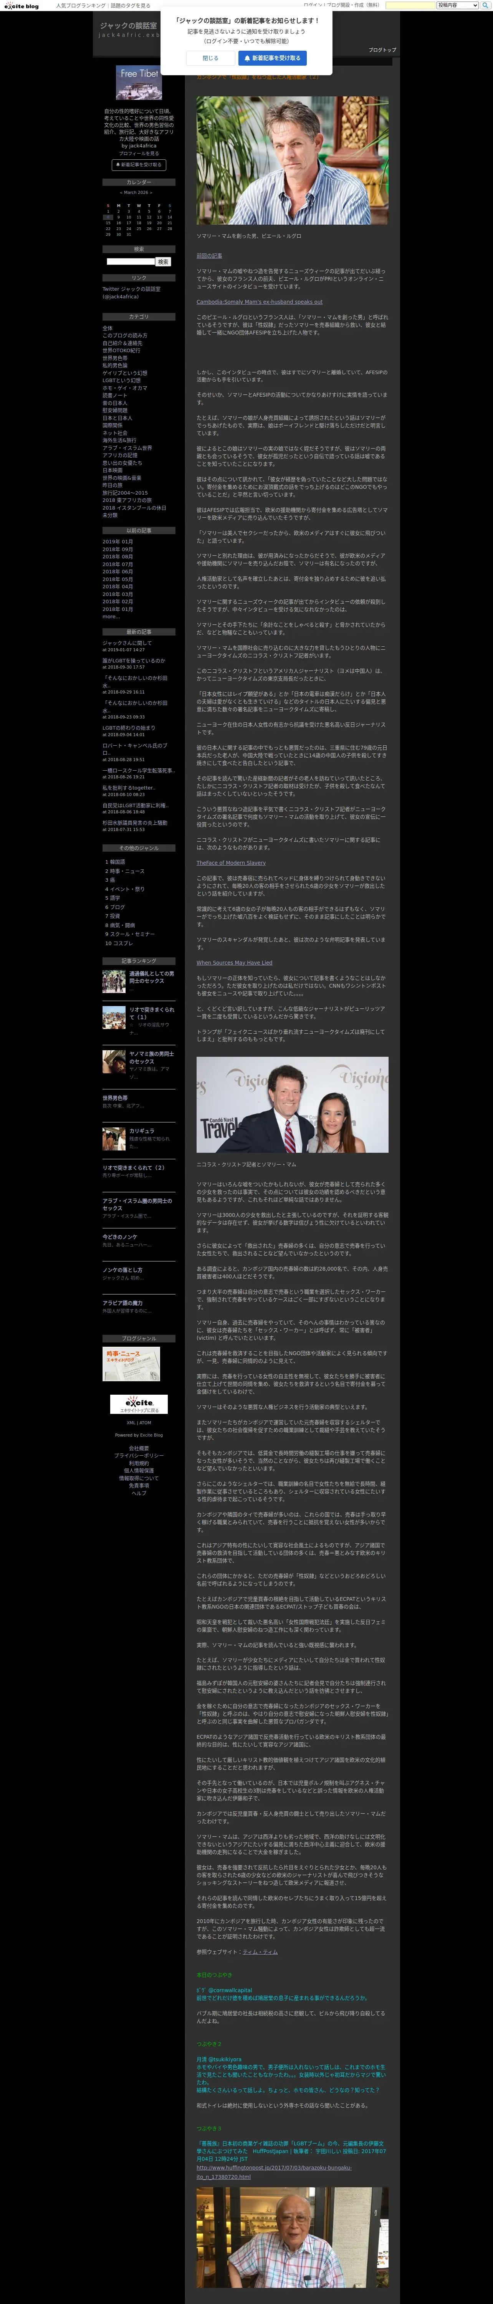The image size is (493, 2304).
Task: Open 人気ブログランキング in the header
Action: point(81,5)
